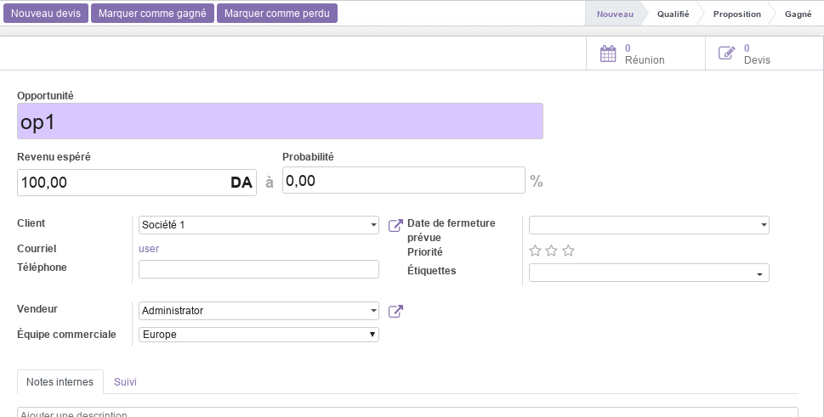Screen dimensions: 824x417
Task: Click Marquer comme perdu button
Action: pos(277,14)
